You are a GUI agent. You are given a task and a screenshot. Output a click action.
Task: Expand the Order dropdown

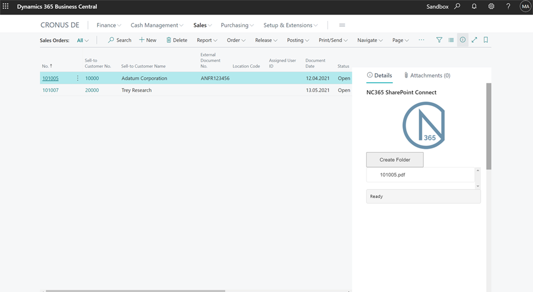tap(236, 40)
